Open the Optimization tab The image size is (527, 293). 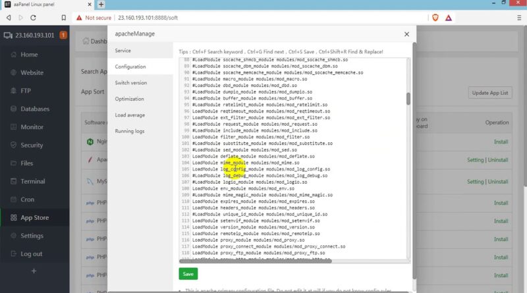click(140, 99)
